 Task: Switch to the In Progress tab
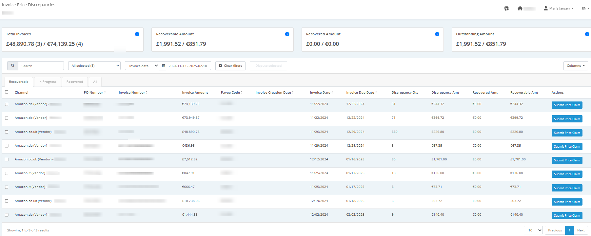[48, 82]
